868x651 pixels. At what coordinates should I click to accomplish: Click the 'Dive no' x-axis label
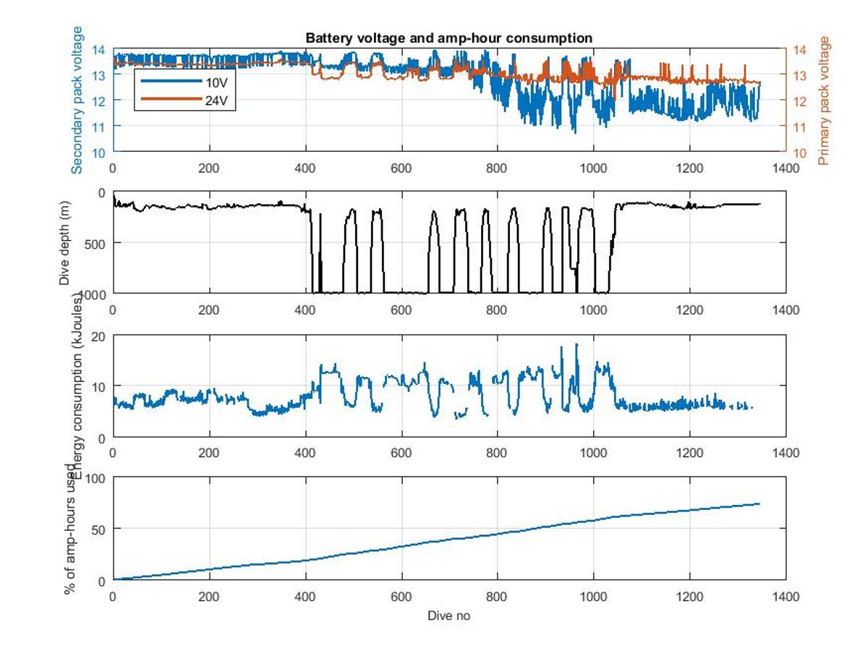pyautogui.click(x=448, y=616)
